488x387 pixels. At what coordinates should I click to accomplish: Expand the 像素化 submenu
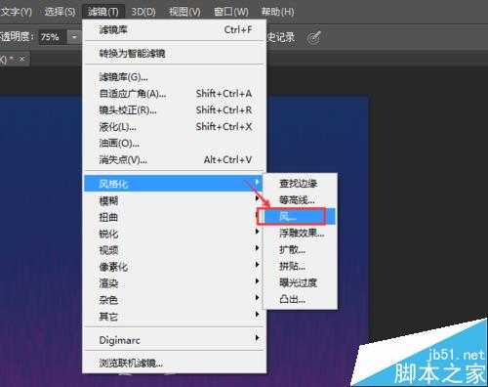point(173,267)
